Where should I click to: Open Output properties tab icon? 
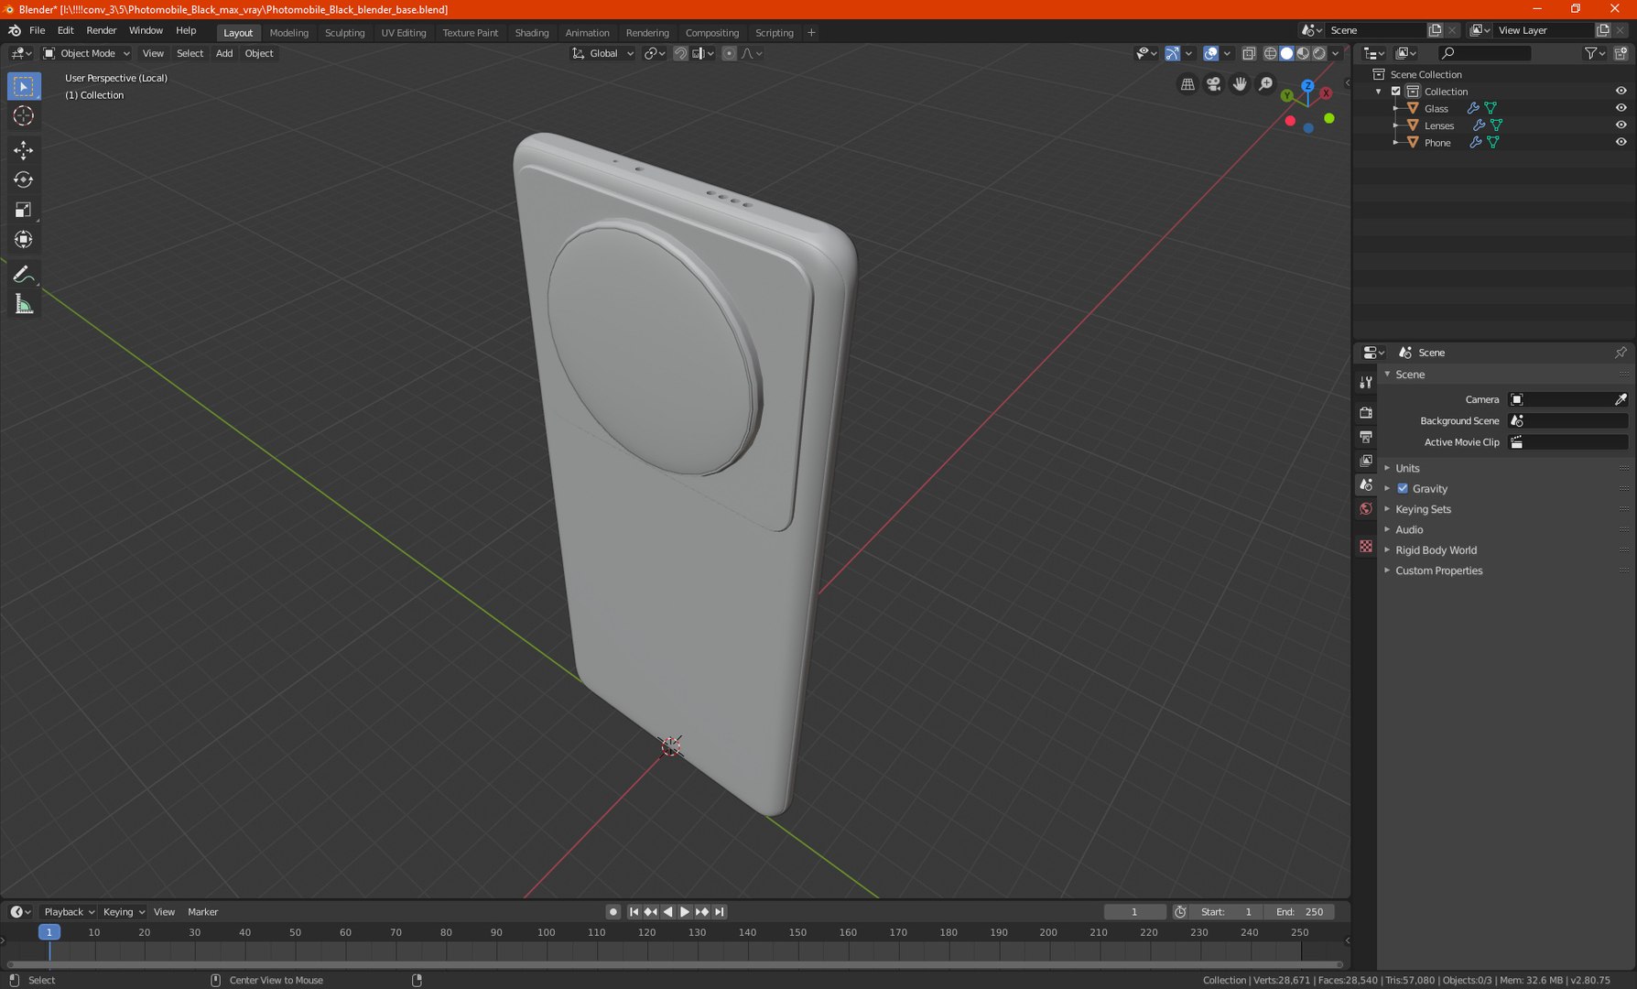(x=1366, y=437)
